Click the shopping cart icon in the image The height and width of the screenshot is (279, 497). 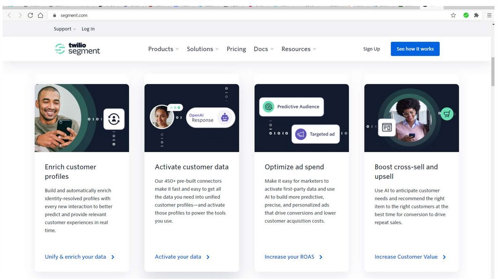(447, 114)
